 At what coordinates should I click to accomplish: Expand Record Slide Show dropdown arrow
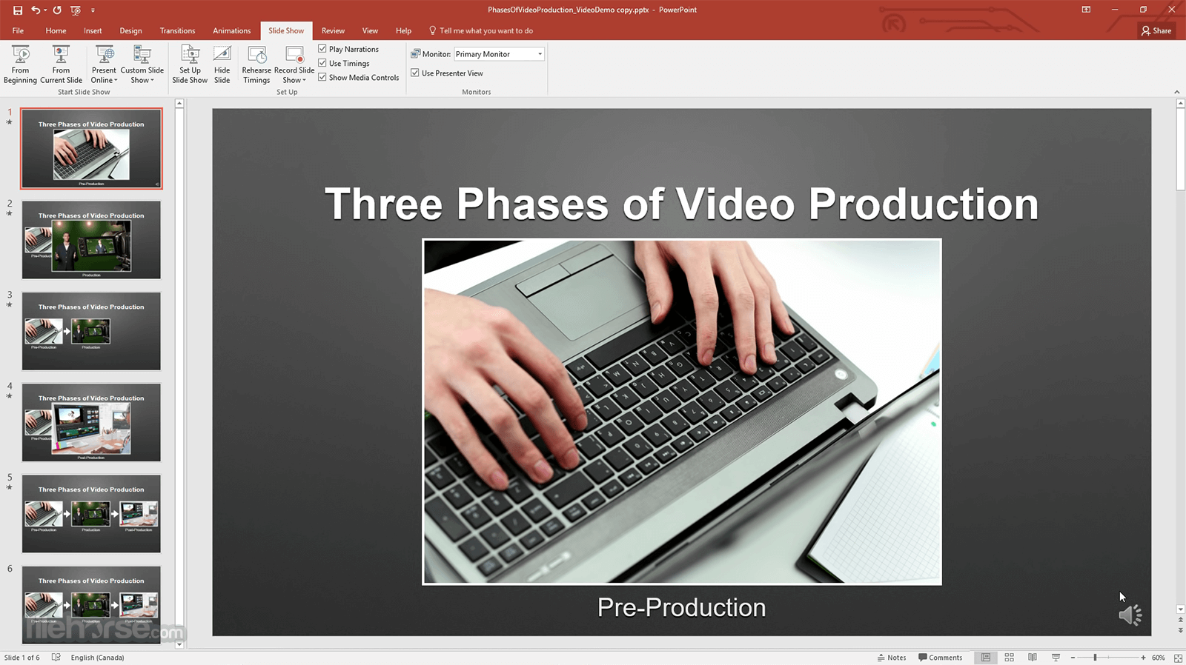click(304, 81)
